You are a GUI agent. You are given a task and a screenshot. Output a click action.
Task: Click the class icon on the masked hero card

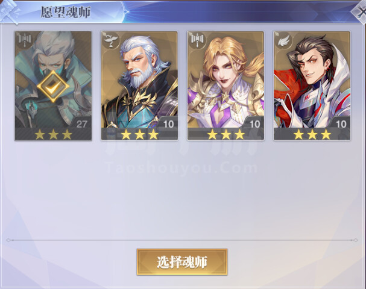click(24, 39)
